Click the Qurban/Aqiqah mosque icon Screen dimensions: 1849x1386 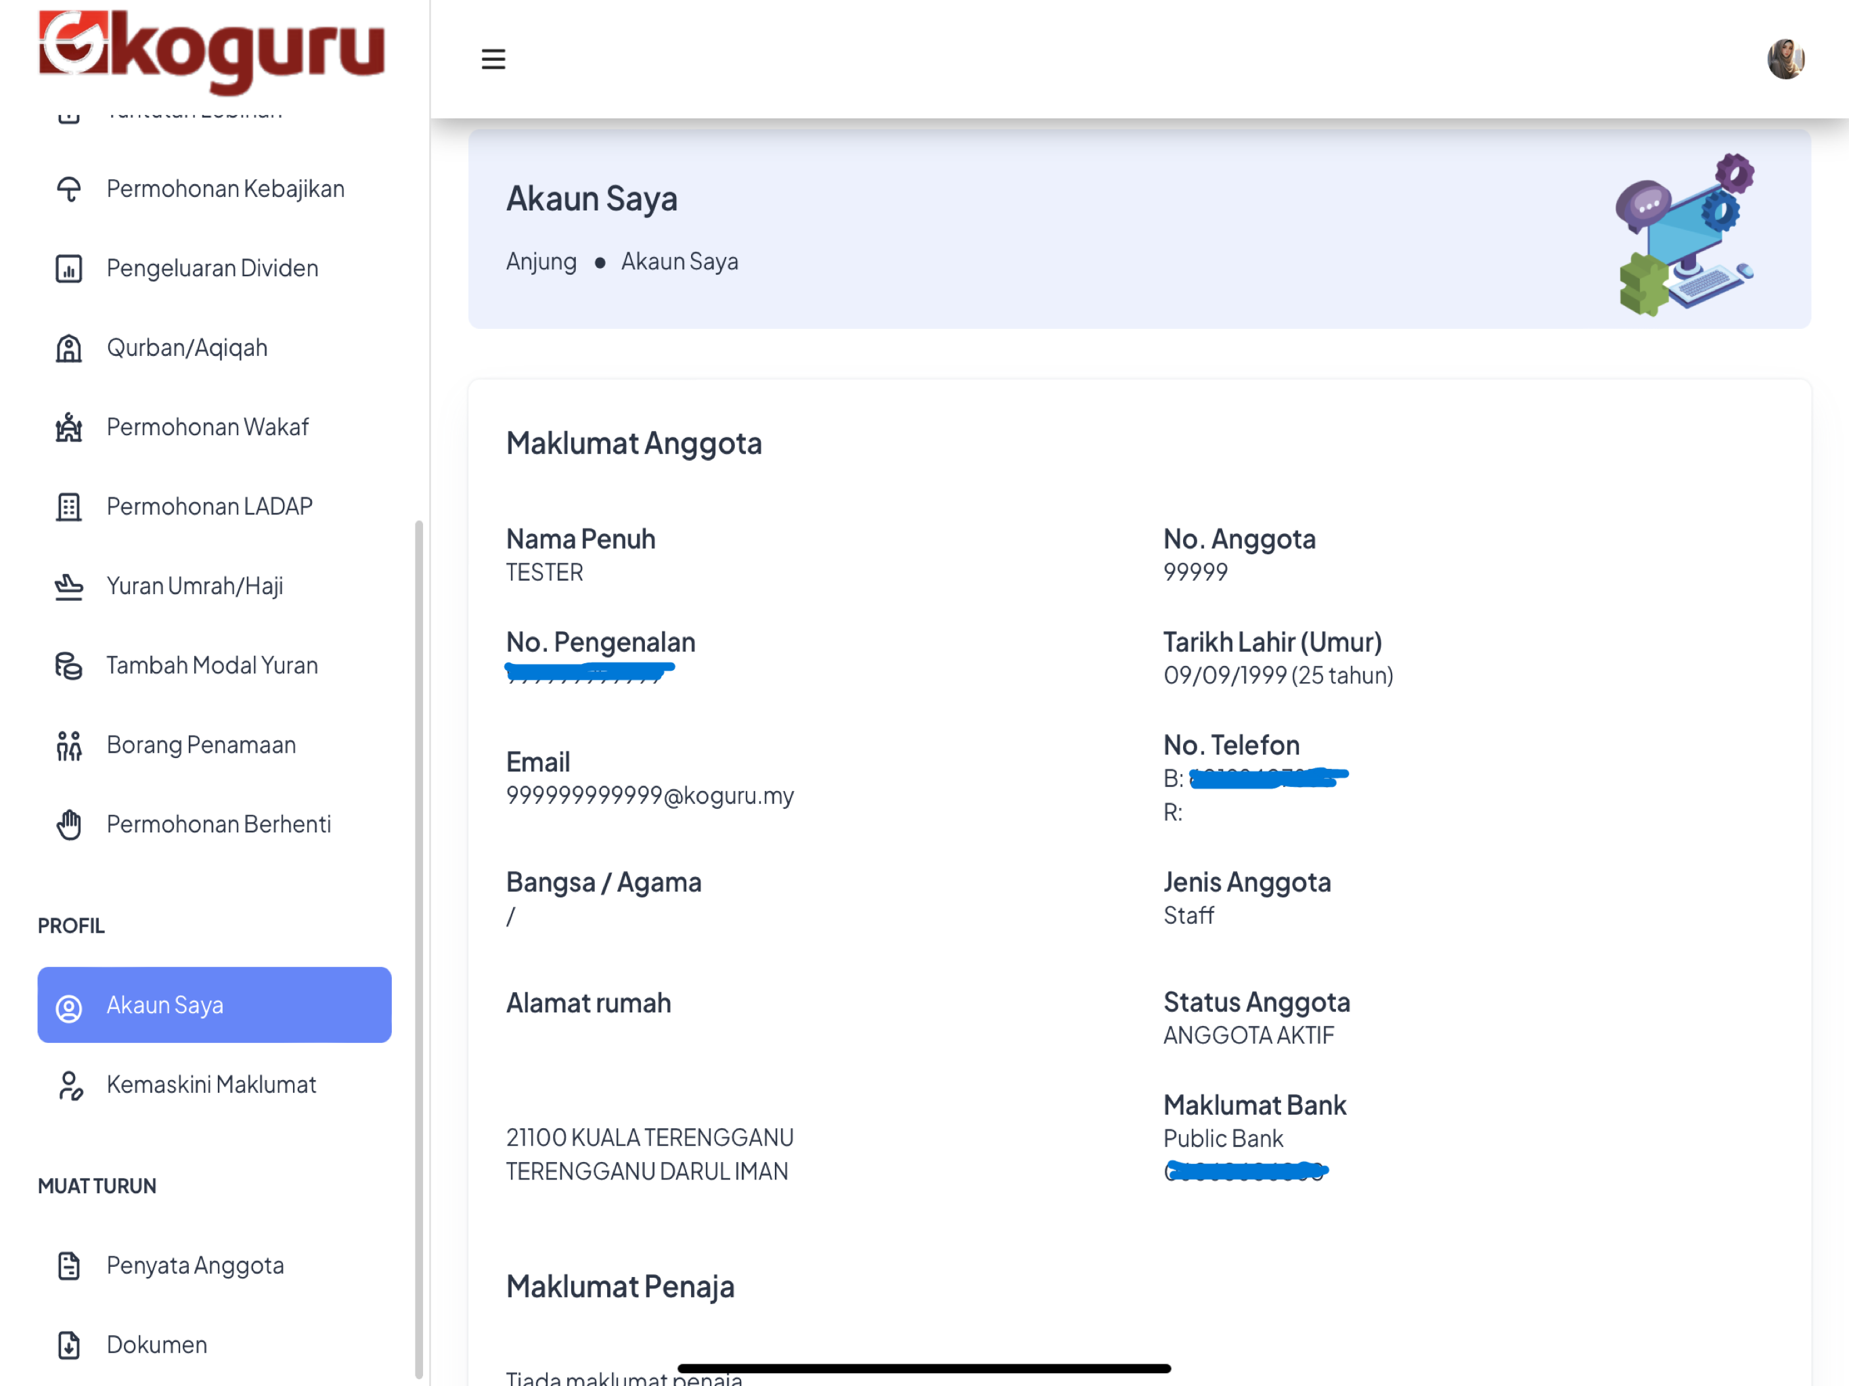pos(68,348)
